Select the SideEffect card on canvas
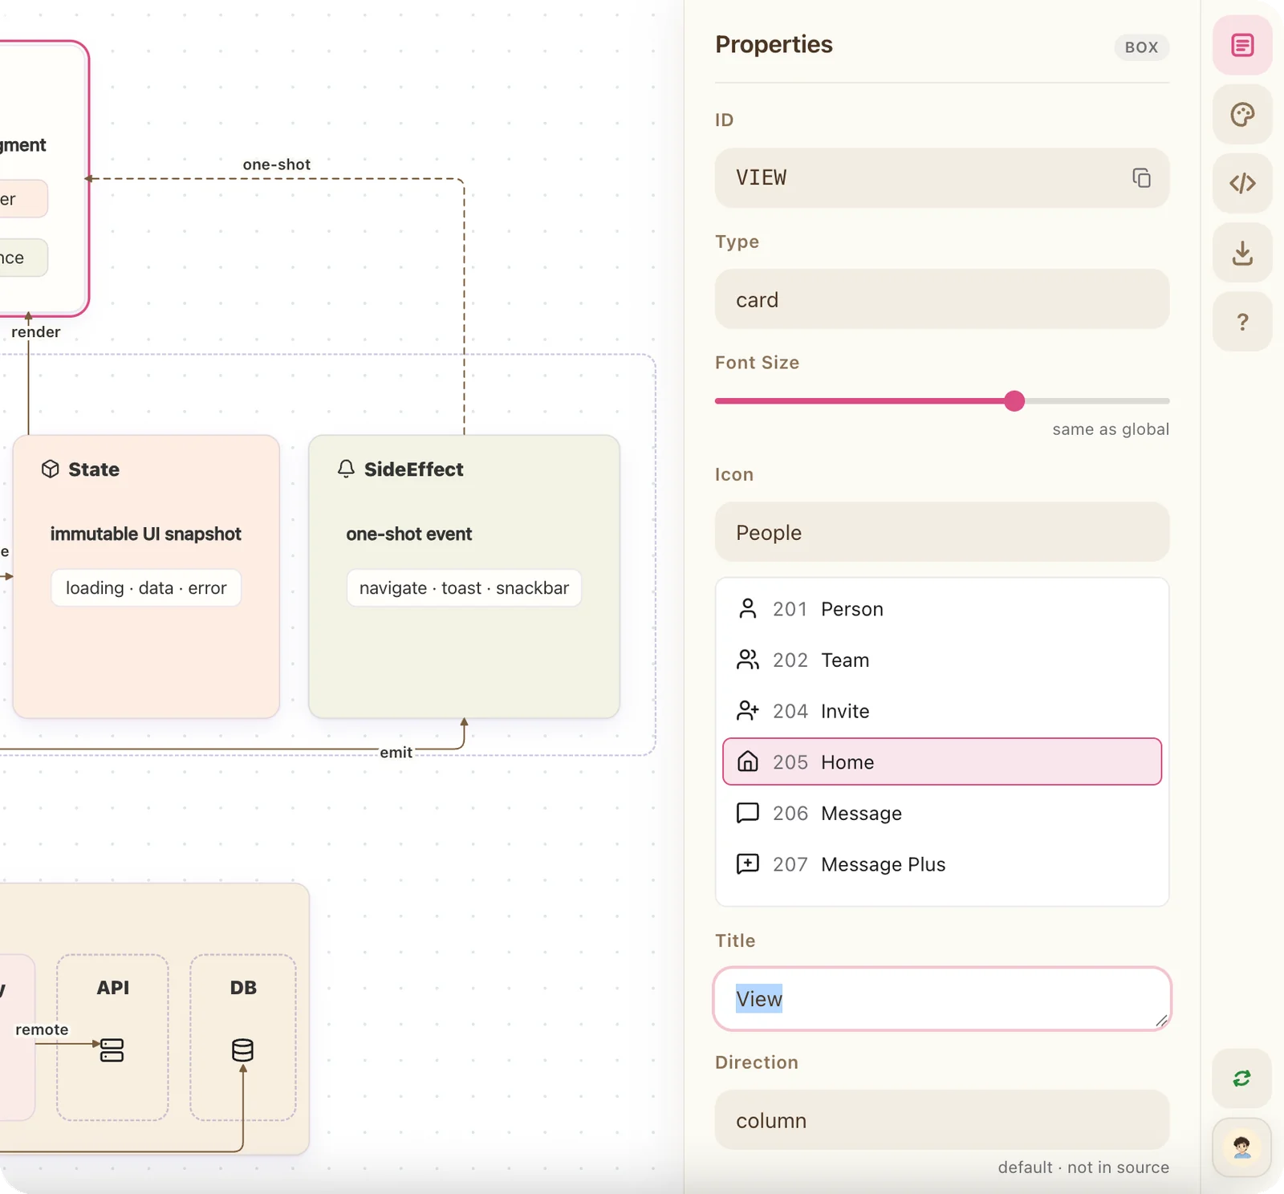This screenshot has height=1194, width=1284. pos(464,576)
